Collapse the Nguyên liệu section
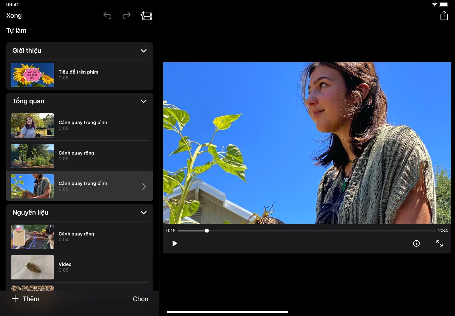The height and width of the screenshot is (316, 455). (x=144, y=213)
